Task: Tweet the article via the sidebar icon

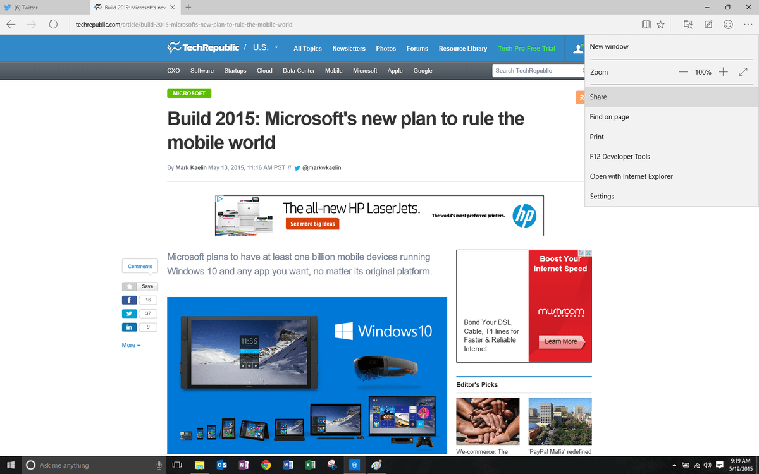Action: pos(130,313)
